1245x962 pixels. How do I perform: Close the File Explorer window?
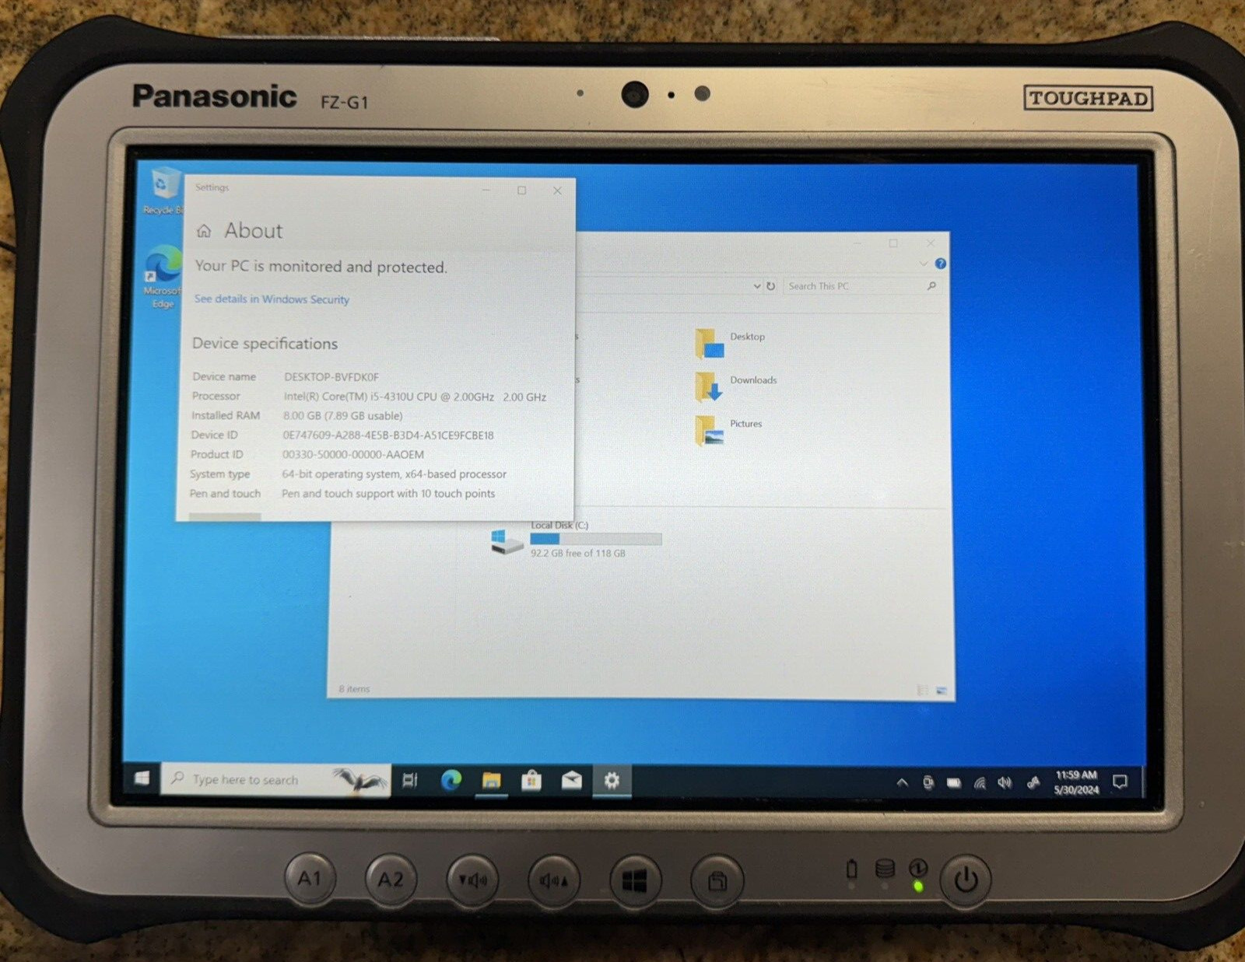pyautogui.click(x=930, y=243)
